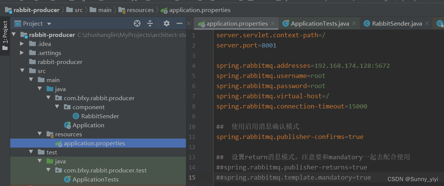The width and height of the screenshot is (444, 186).
Task: Click commented template.mandatory=true line
Action: (x=294, y=178)
